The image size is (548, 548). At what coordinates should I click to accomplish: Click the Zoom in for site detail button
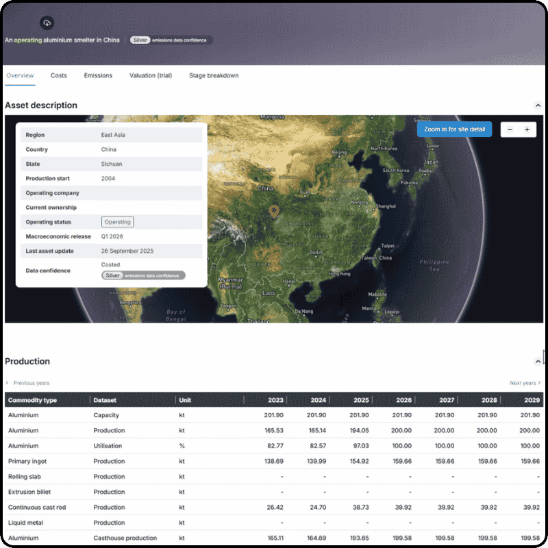coord(454,129)
